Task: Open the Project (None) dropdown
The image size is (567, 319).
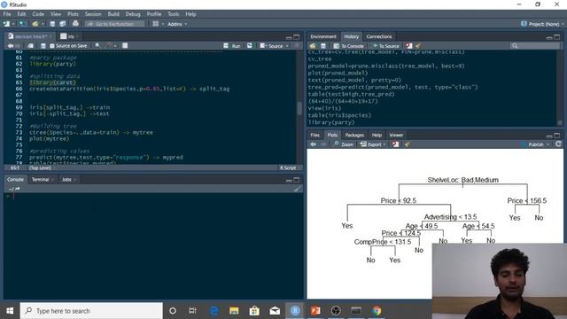Action: click(x=542, y=24)
